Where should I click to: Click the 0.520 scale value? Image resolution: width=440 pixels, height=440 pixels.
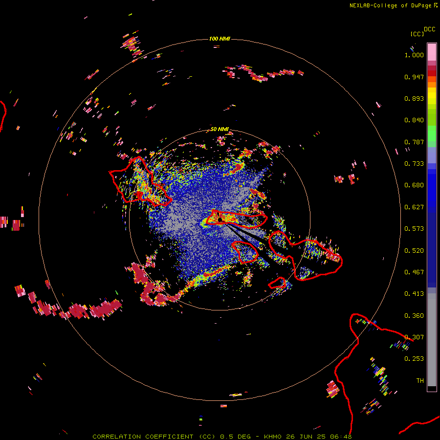[x=414, y=251]
